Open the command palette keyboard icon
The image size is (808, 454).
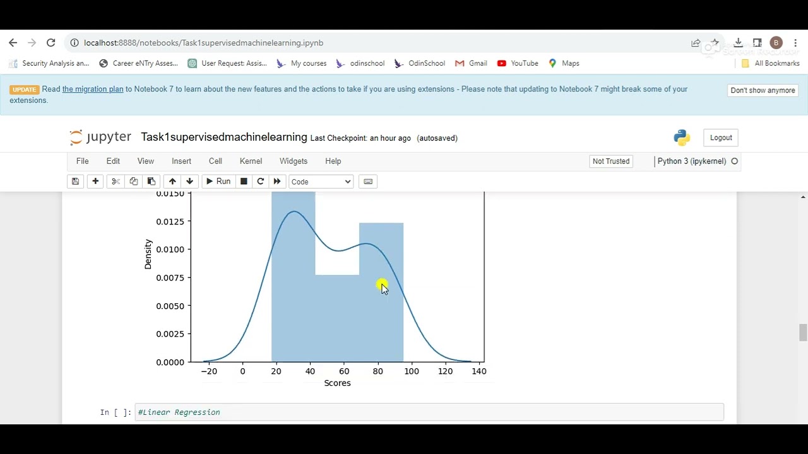[368, 182]
